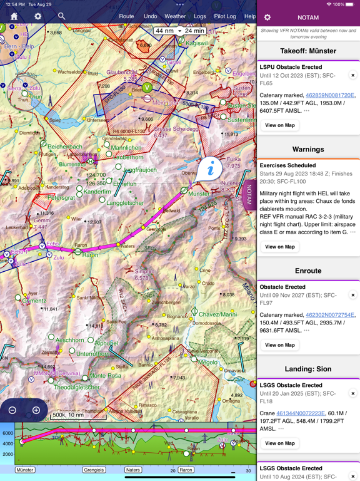The width and height of the screenshot is (360, 481).
Task: Tap Meiringen airbase symbol
Action: coord(147,98)
